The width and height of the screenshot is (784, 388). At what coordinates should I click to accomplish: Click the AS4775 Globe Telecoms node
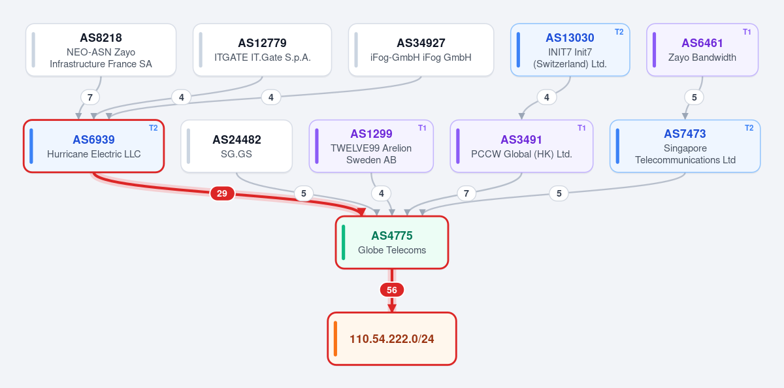392,242
